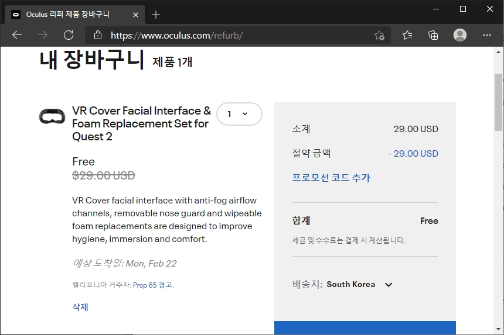View site security lock info
Viewport: 504px width, 335px height.
98,35
